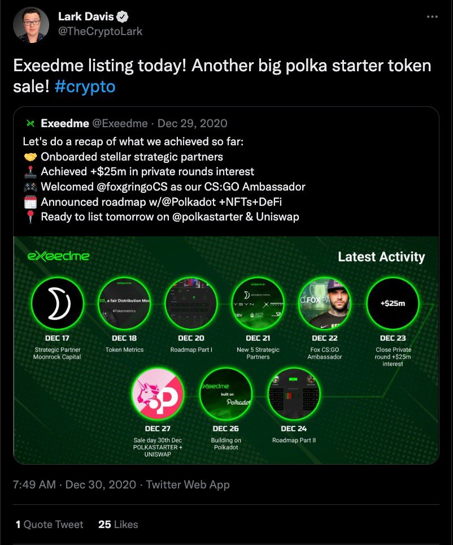The image size is (453, 545).
Task: Click the +$25m DEC 23 circle
Action: pyautogui.click(x=393, y=304)
